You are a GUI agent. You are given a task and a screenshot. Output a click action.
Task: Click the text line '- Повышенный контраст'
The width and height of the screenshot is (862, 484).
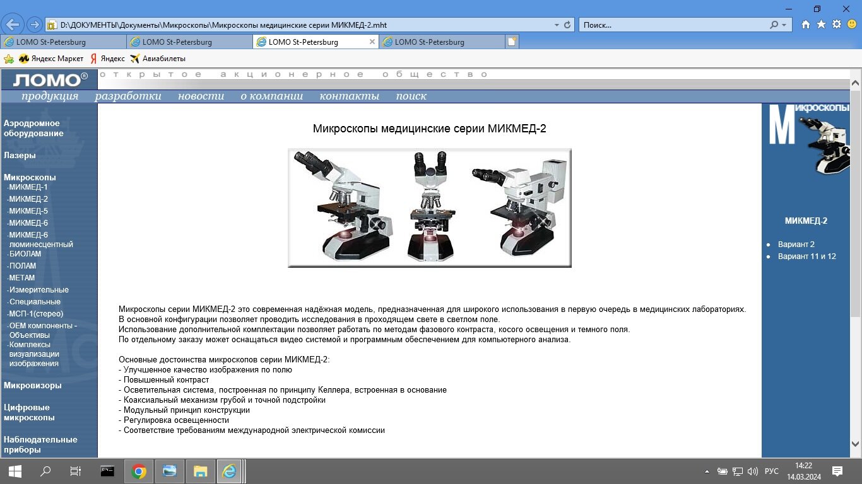tap(163, 380)
